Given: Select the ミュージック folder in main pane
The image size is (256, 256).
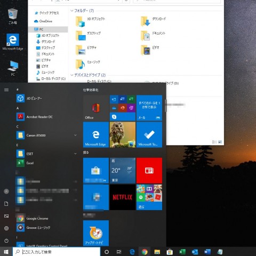Looking at the screenshot, I should click(x=88, y=64).
